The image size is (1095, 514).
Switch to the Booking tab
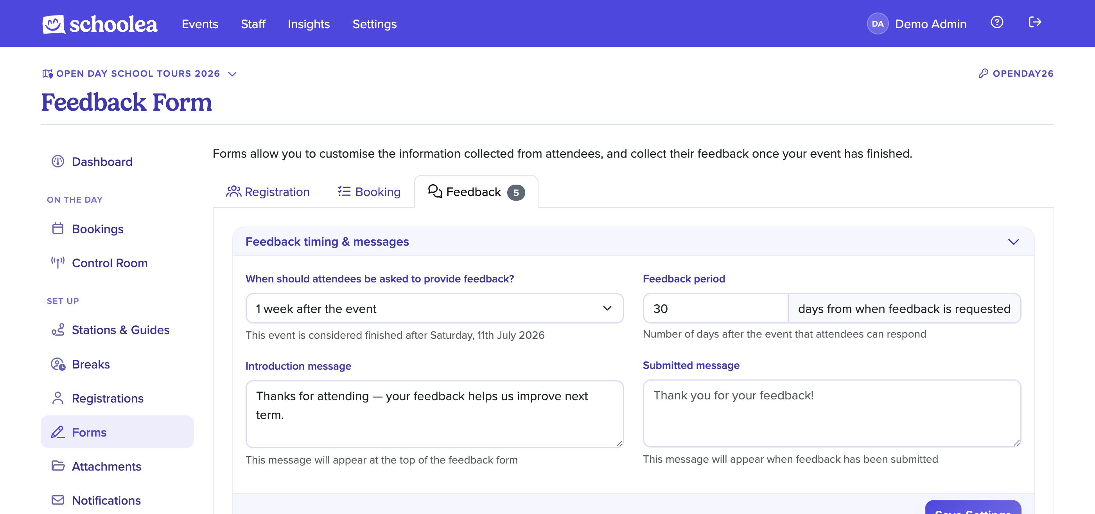tap(369, 192)
